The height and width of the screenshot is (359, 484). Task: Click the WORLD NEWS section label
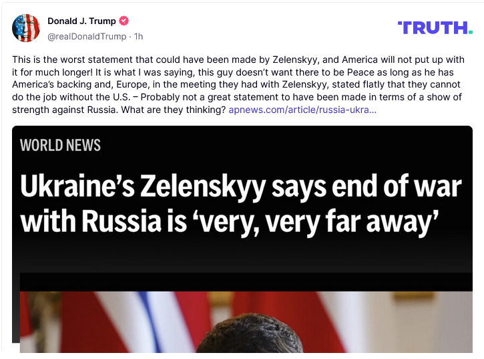click(x=61, y=145)
